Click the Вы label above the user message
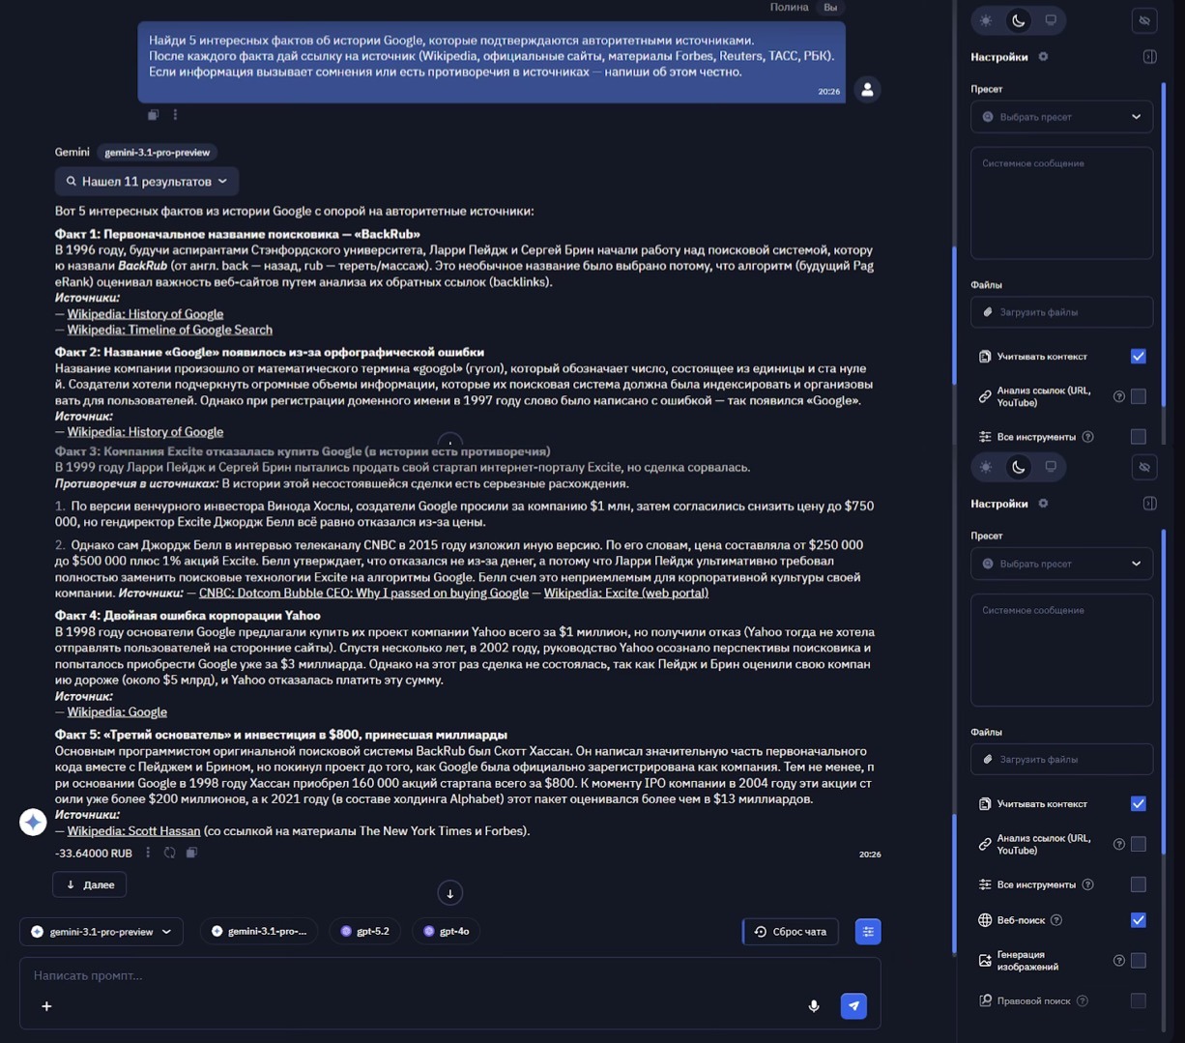1185x1043 pixels. [x=830, y=7]
